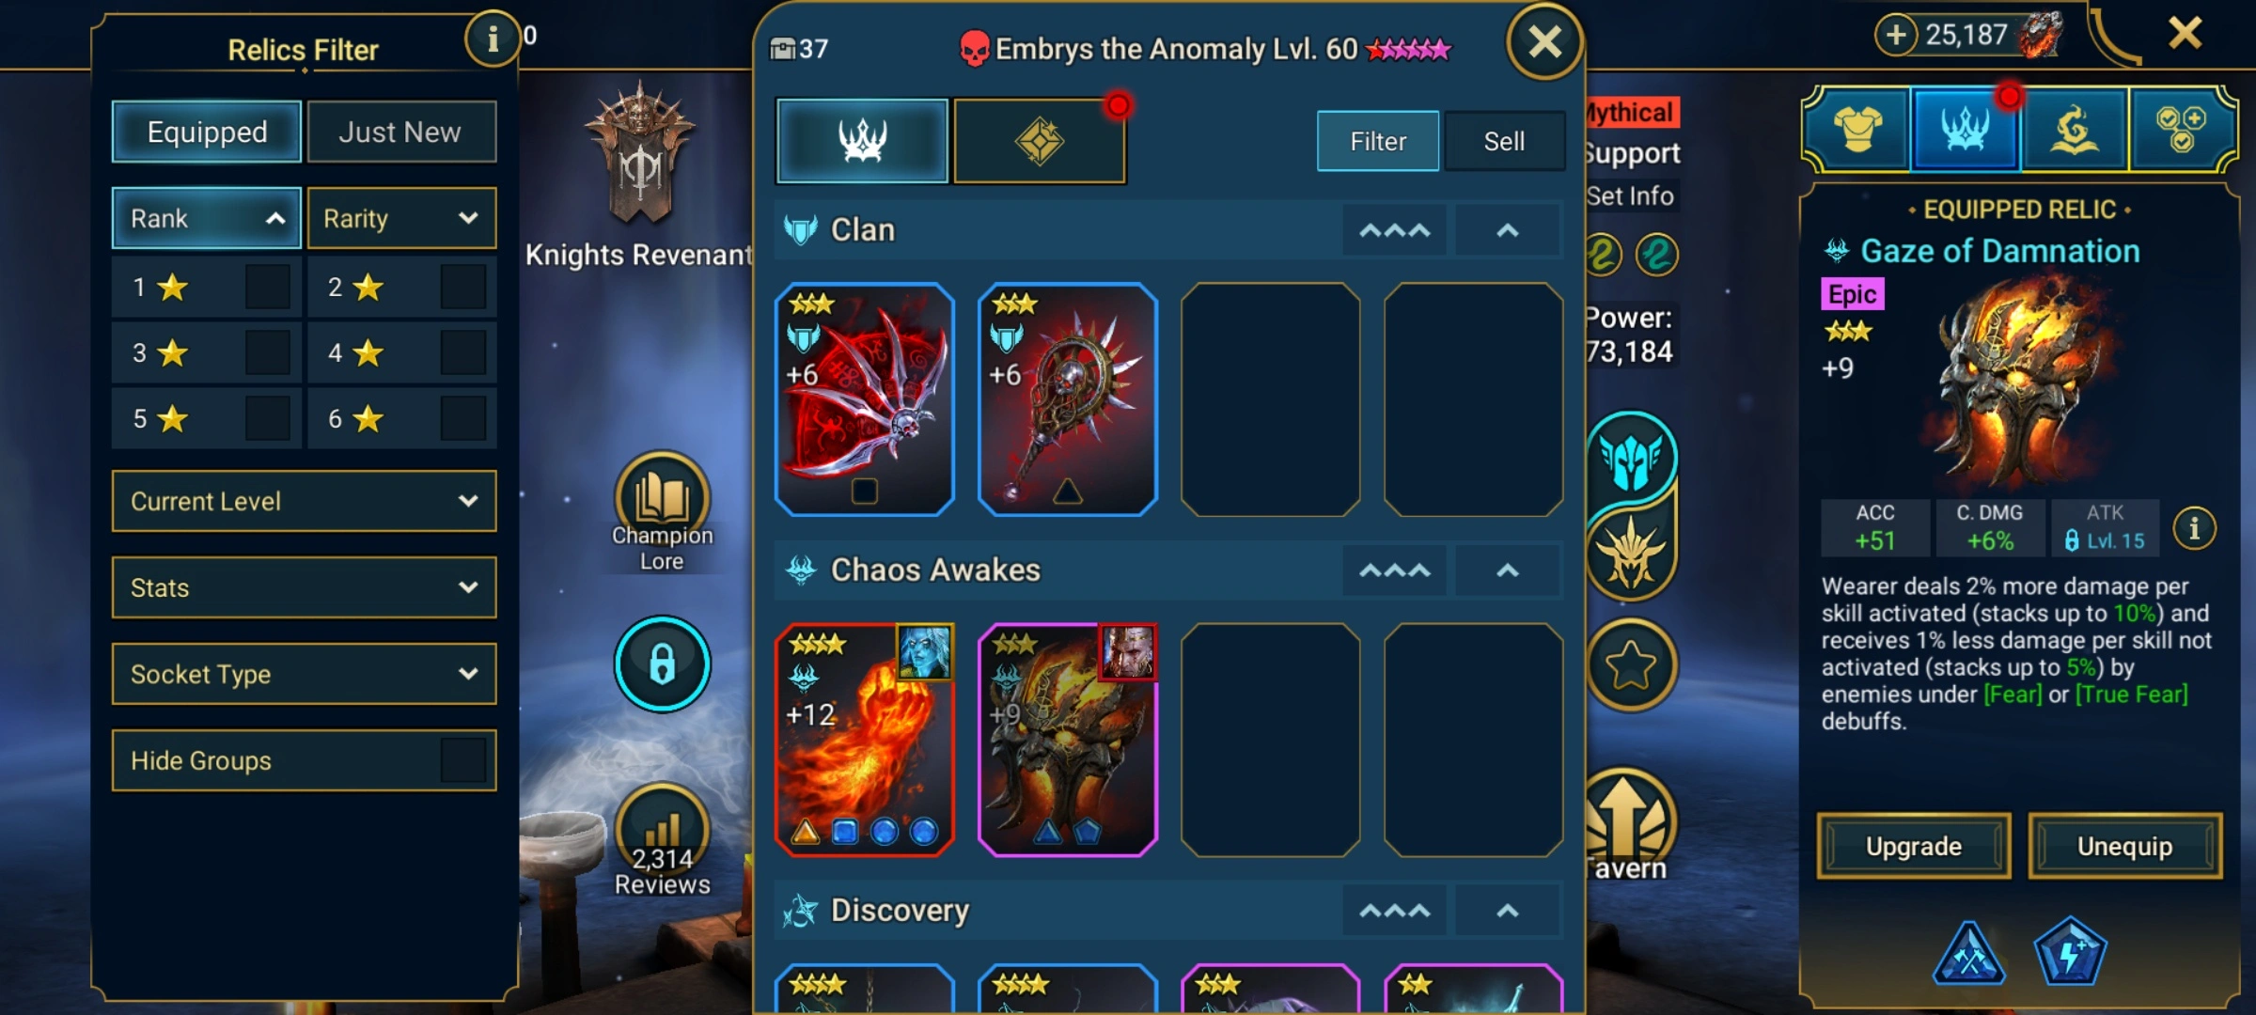Add more resources with the plus icon
The width and height of the screenshot is (2256, 1015).
(x=1896, y=36)
